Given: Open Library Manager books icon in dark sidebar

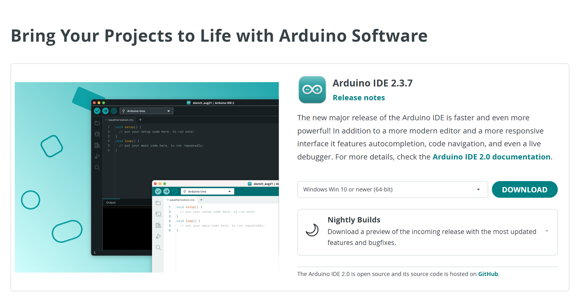Looking at the screenshot, I should [x=97, y=145].
